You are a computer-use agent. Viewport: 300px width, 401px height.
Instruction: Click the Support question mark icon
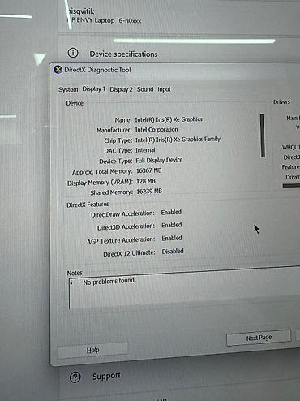point(75,377)
